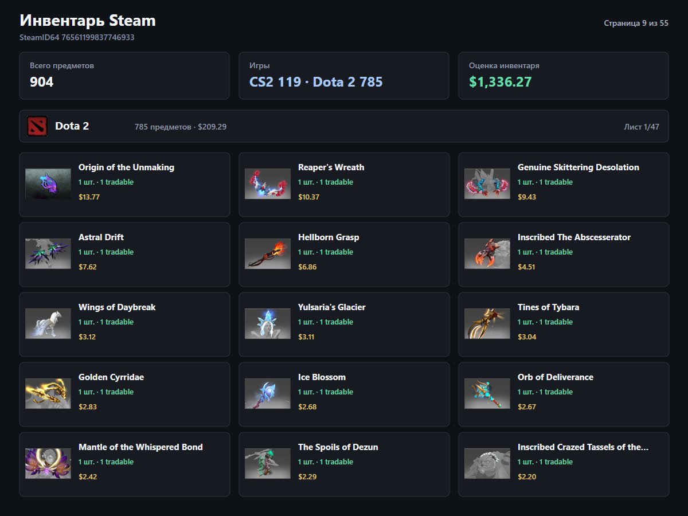Click the red Dota 2 logo icon
This screenshot has width=688, height=516.
coord(37,126)
